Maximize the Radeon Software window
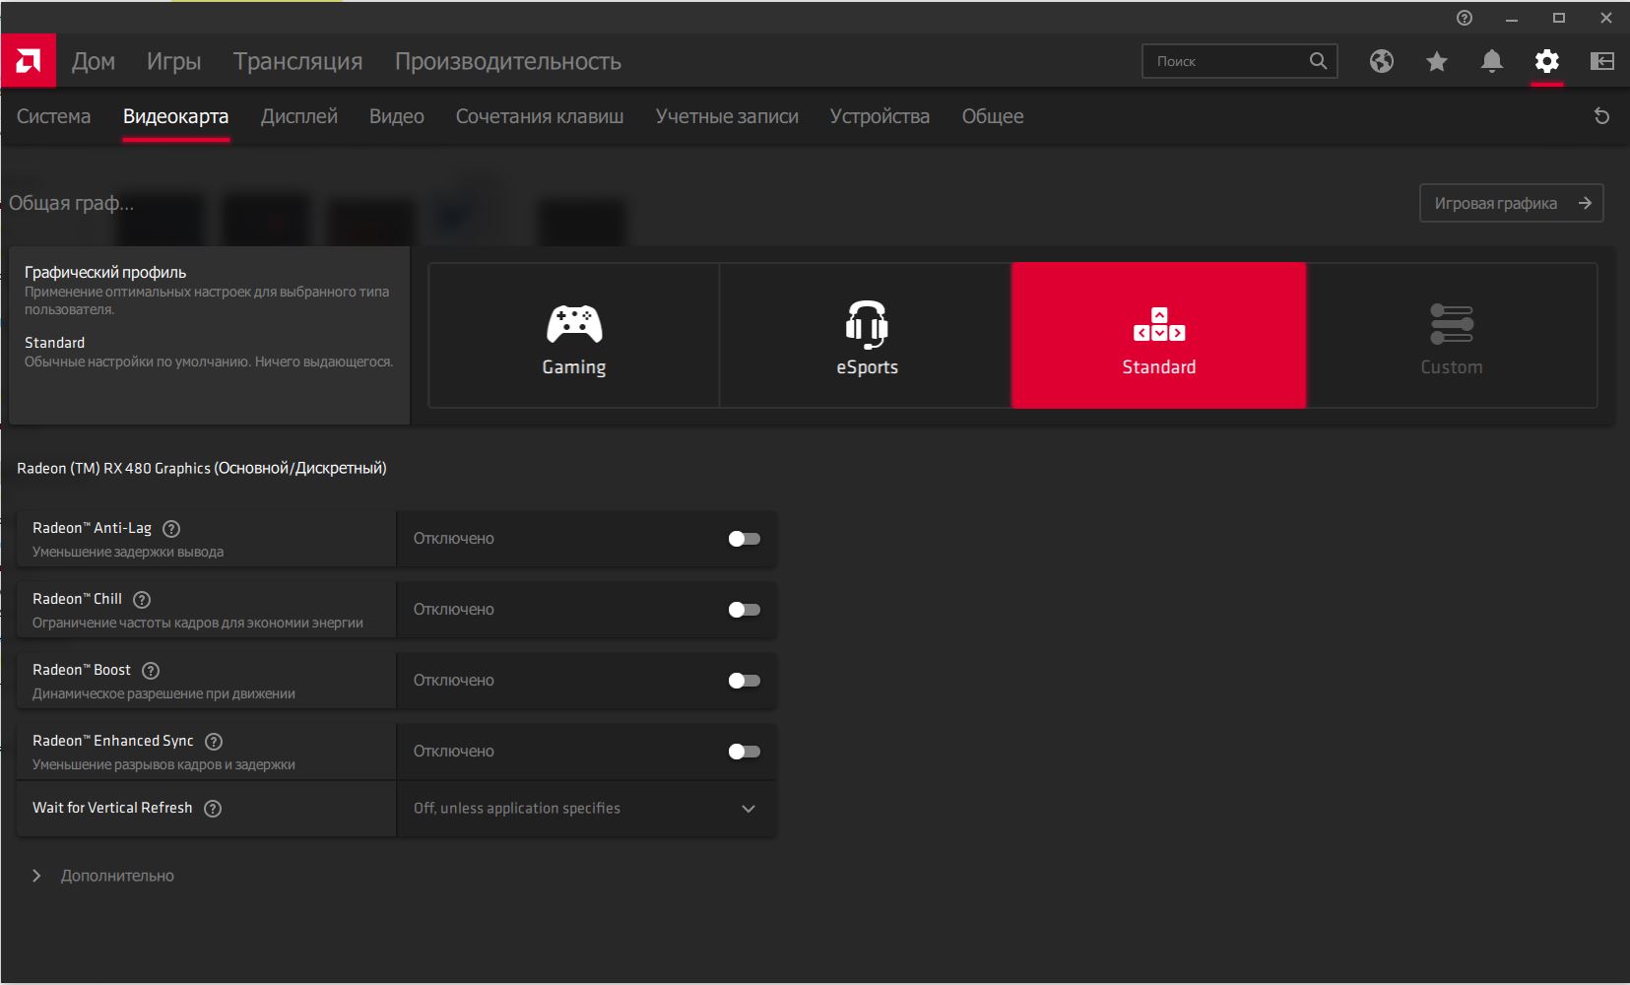The image size is (1630, 985). tap(1559, 18)
